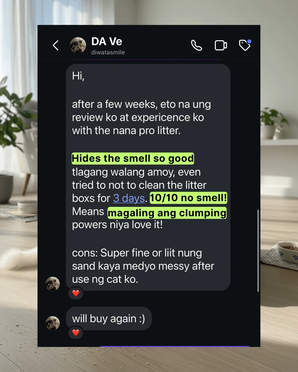Select the 'will buy again :)' message bubble

[109, 319]
